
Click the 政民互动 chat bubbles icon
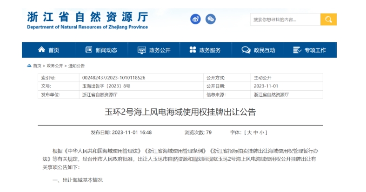coord(246,50)
